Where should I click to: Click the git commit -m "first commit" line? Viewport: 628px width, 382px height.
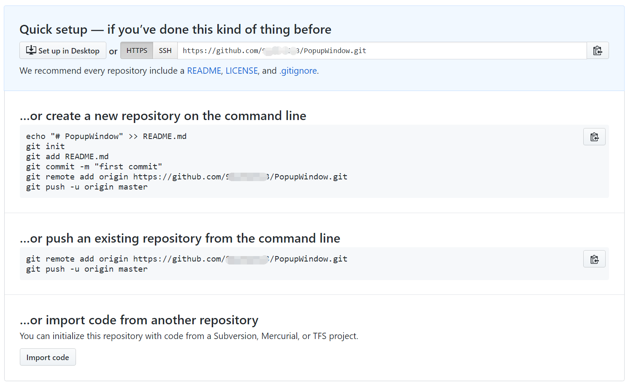pos(94,167)
